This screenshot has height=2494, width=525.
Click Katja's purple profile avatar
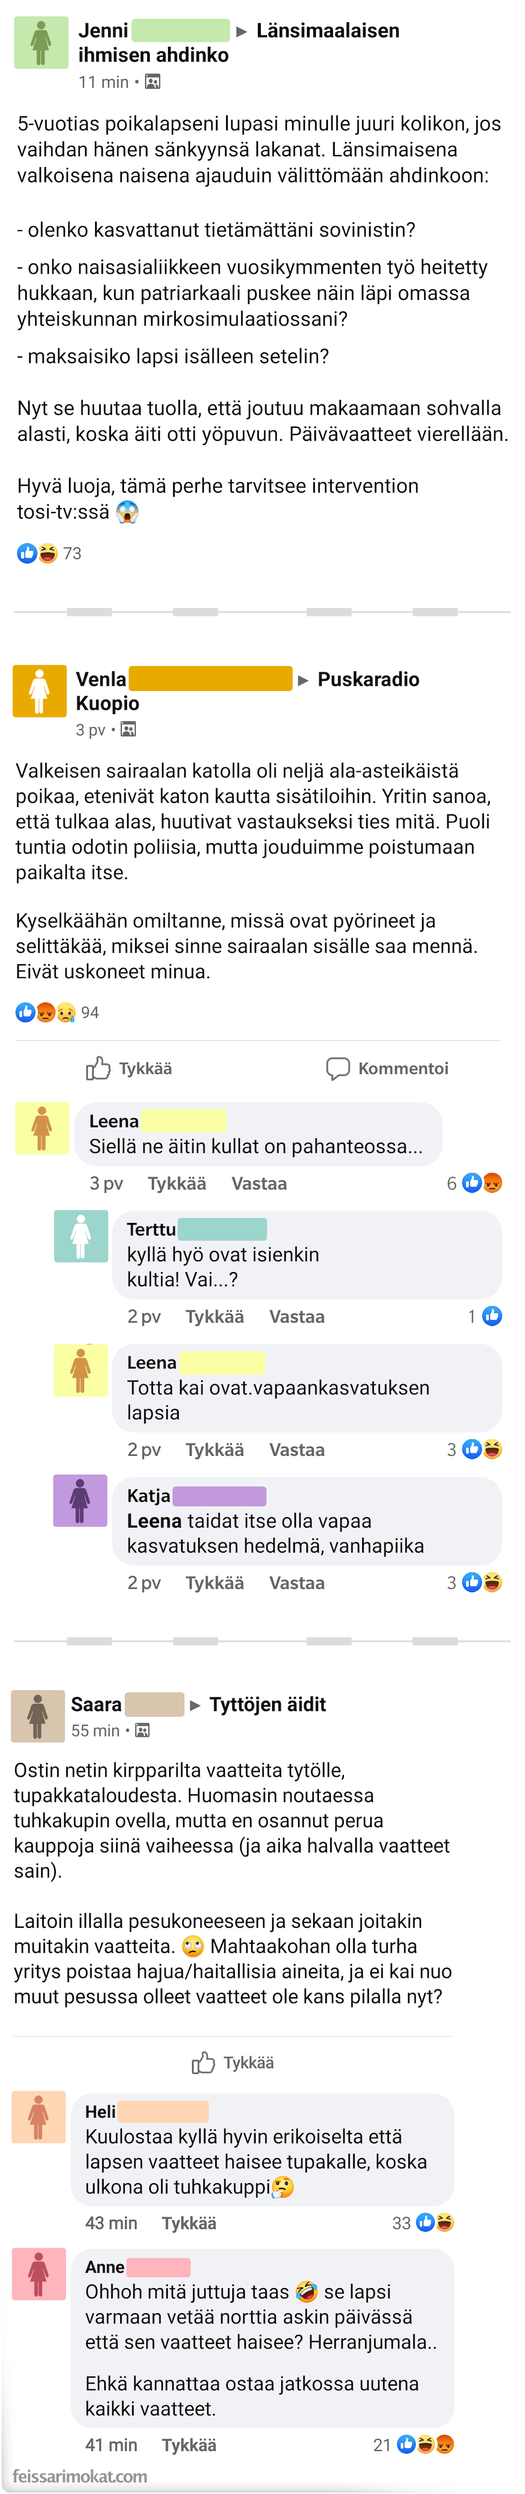tap(80, 1500)
